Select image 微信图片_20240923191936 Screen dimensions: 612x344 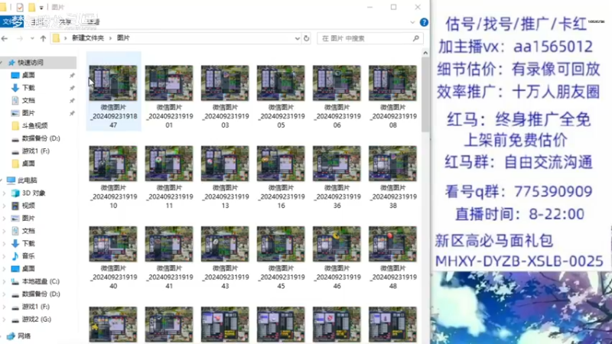coord(337,177)
